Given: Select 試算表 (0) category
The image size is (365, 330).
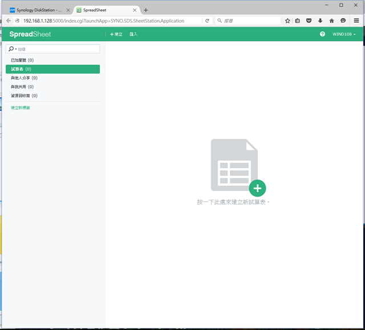Looking at the screenshot, I should point(52,69).
